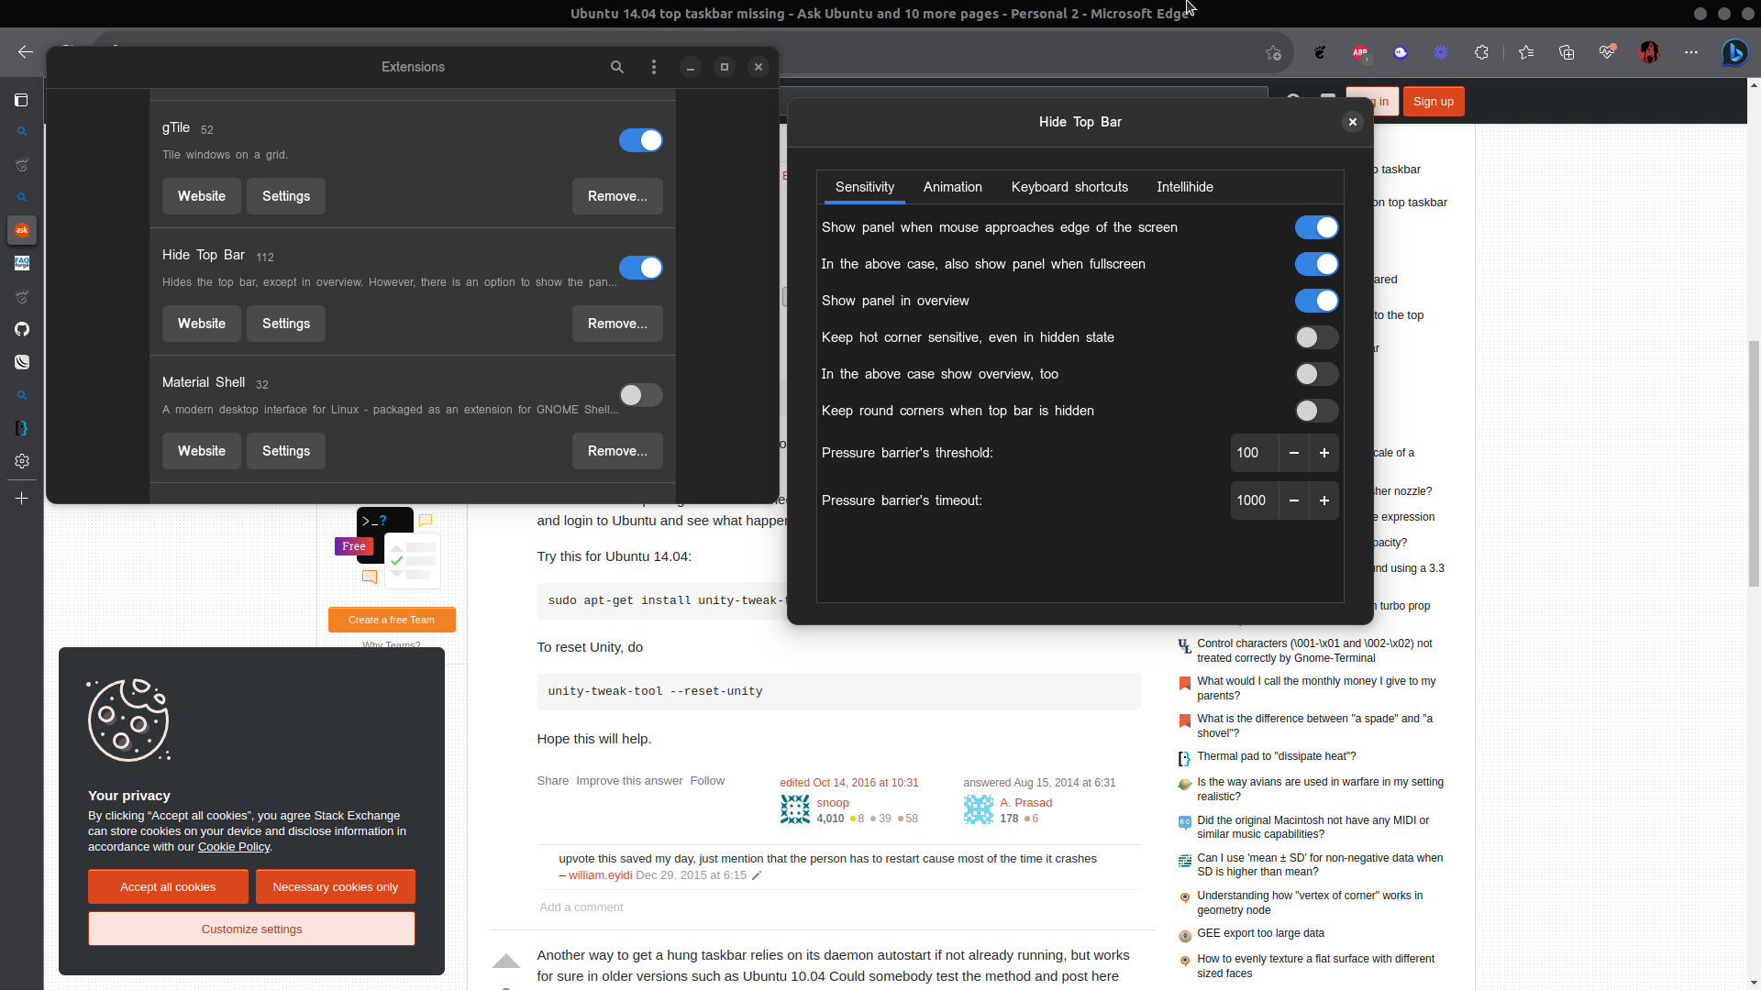Disable the gTile extension toggle
The width and height of the screenshot is (1761, 990).
pos(640,140)
